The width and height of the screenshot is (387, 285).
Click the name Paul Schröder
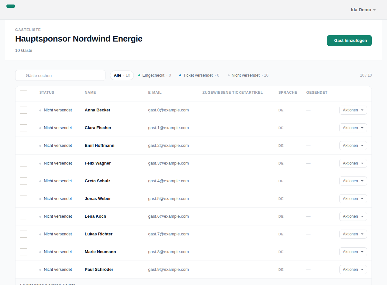[x=99, y=270]
